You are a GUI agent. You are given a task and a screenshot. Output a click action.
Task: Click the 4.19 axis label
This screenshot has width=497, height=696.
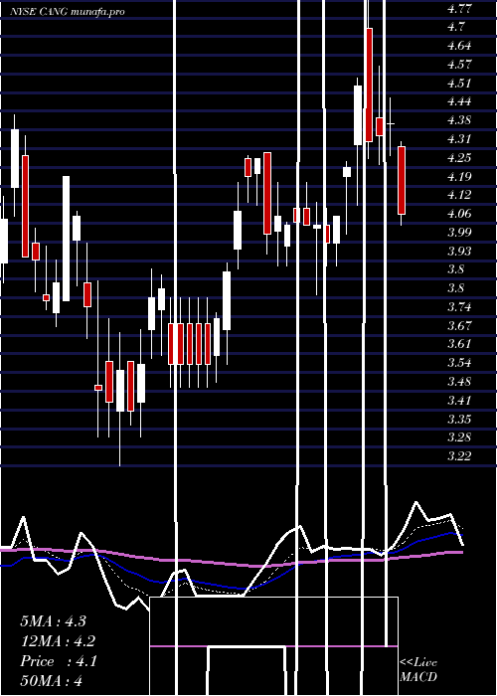459,177
